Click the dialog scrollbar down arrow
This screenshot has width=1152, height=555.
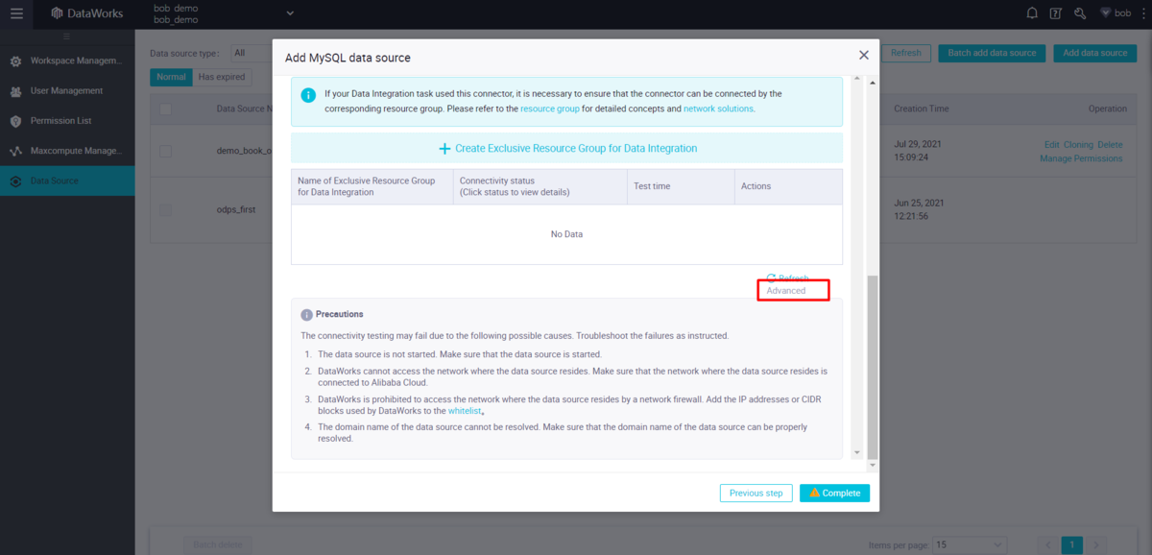[x=872, y=466]
